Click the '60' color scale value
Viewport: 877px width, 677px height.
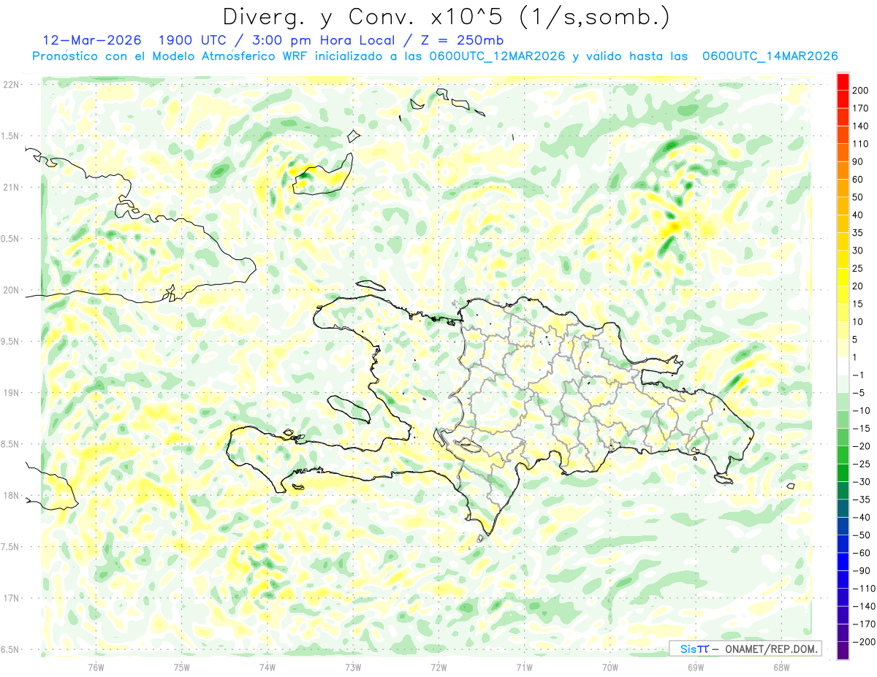[859, 180]
